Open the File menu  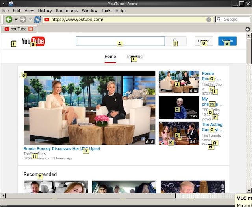coord(6,11)
